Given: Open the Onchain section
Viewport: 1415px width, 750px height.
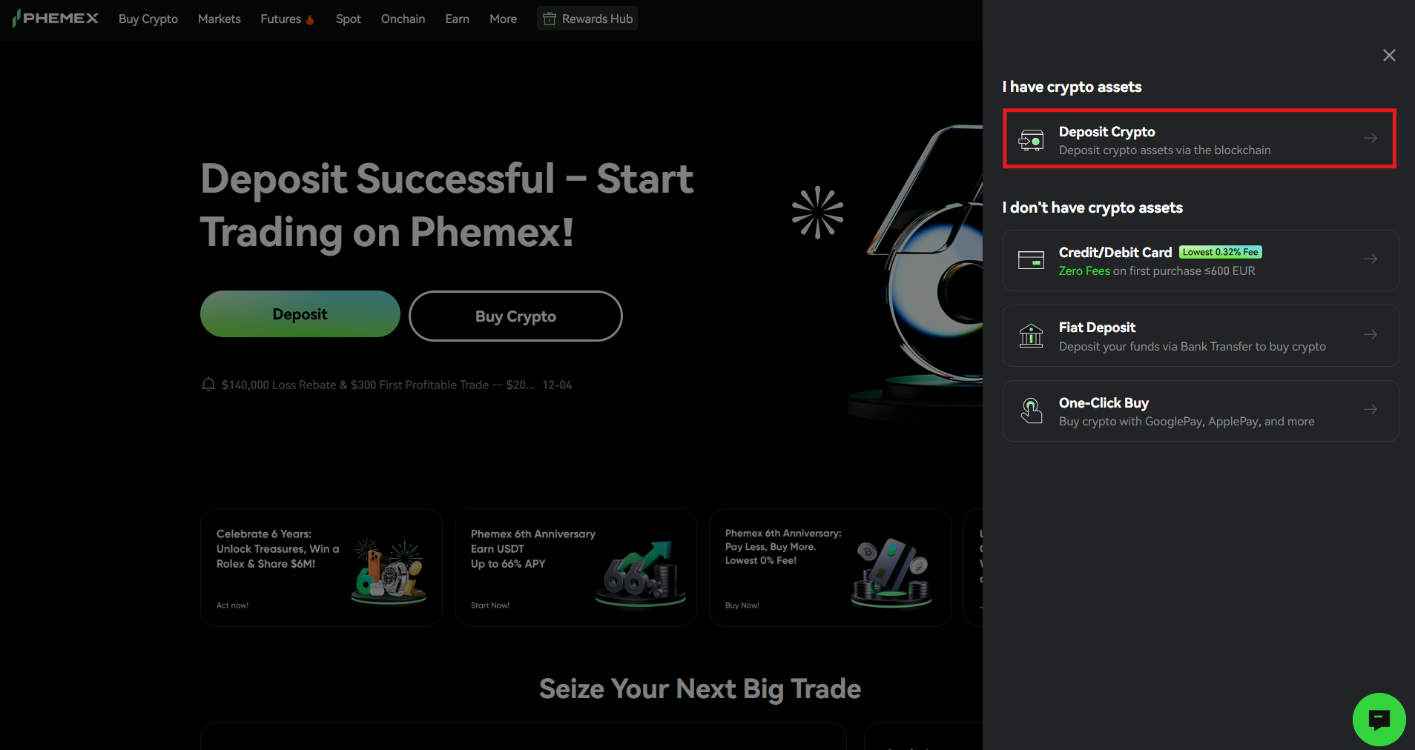Looking at the screenshot, I should click(403, 19).
